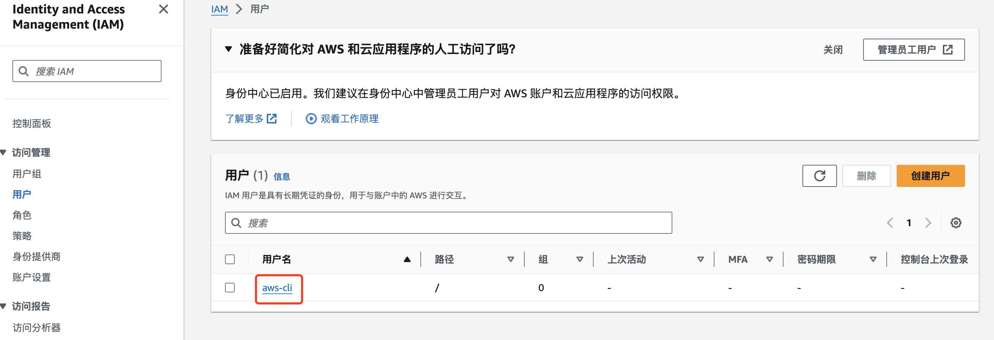Open 策略 in the sidebar

click(22, 236)
